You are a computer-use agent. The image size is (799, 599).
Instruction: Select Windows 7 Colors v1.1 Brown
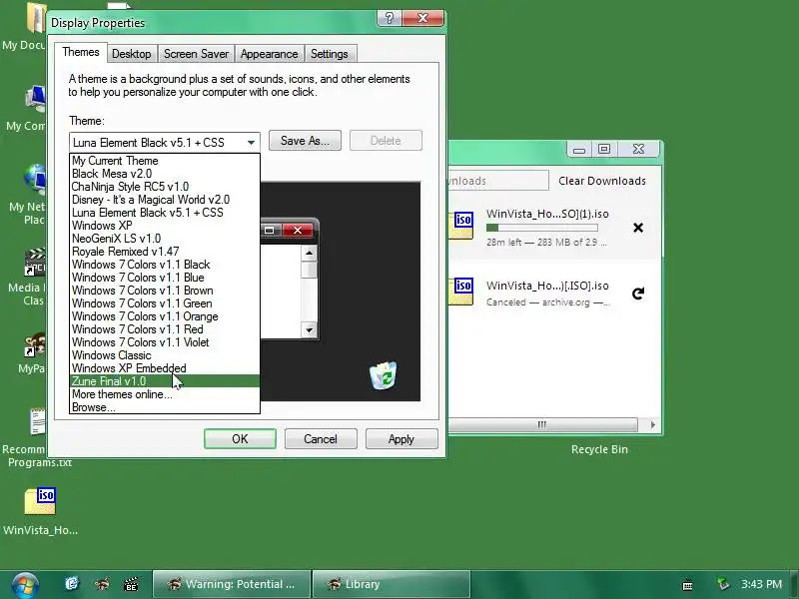165,291
